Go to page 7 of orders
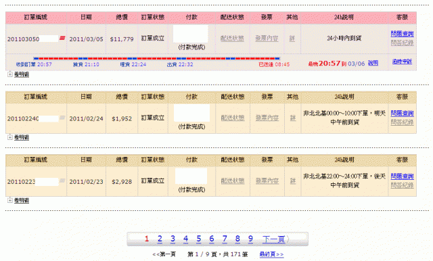The height and width of the screenshot is (261, 433). tap(225, 239)
